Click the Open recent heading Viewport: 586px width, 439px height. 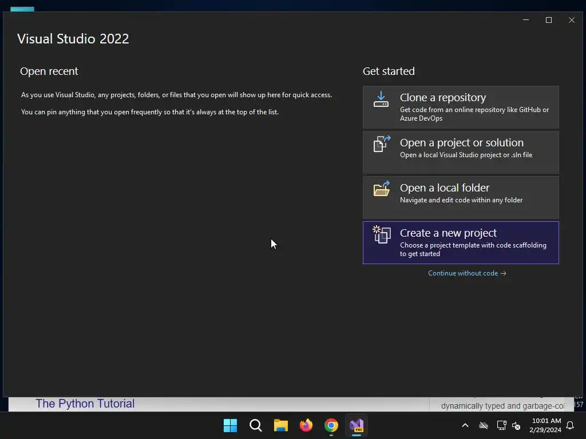point(49,71)
